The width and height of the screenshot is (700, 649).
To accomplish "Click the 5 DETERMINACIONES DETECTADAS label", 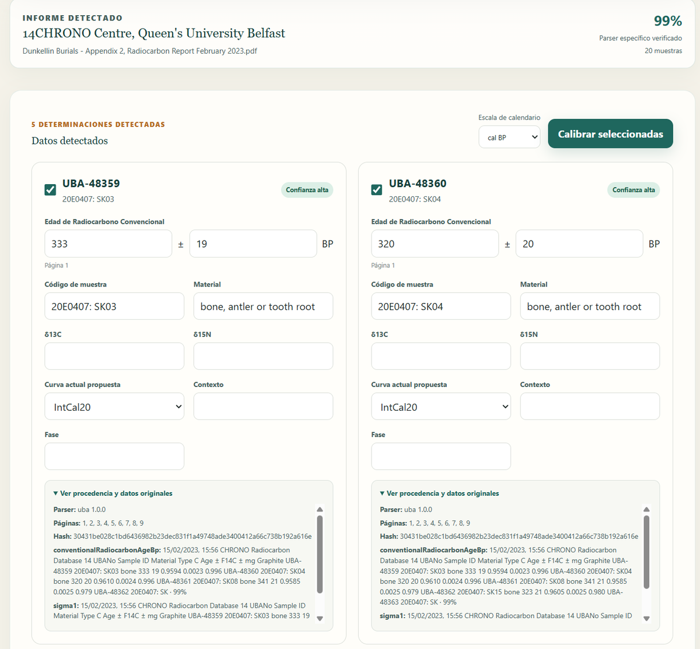I will pyautogui.click(x=98, y=125).
